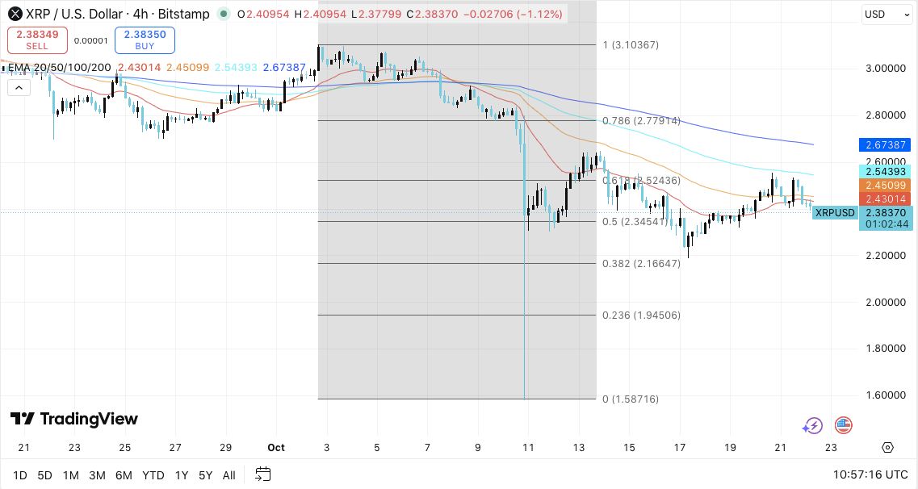Click the XRPUSD price axis label
This screenshot has width=918, height=489.
coord(835,213)
